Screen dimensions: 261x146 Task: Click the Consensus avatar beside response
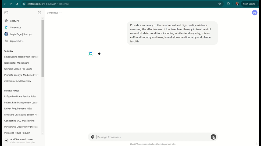click(x=91, y=54)
